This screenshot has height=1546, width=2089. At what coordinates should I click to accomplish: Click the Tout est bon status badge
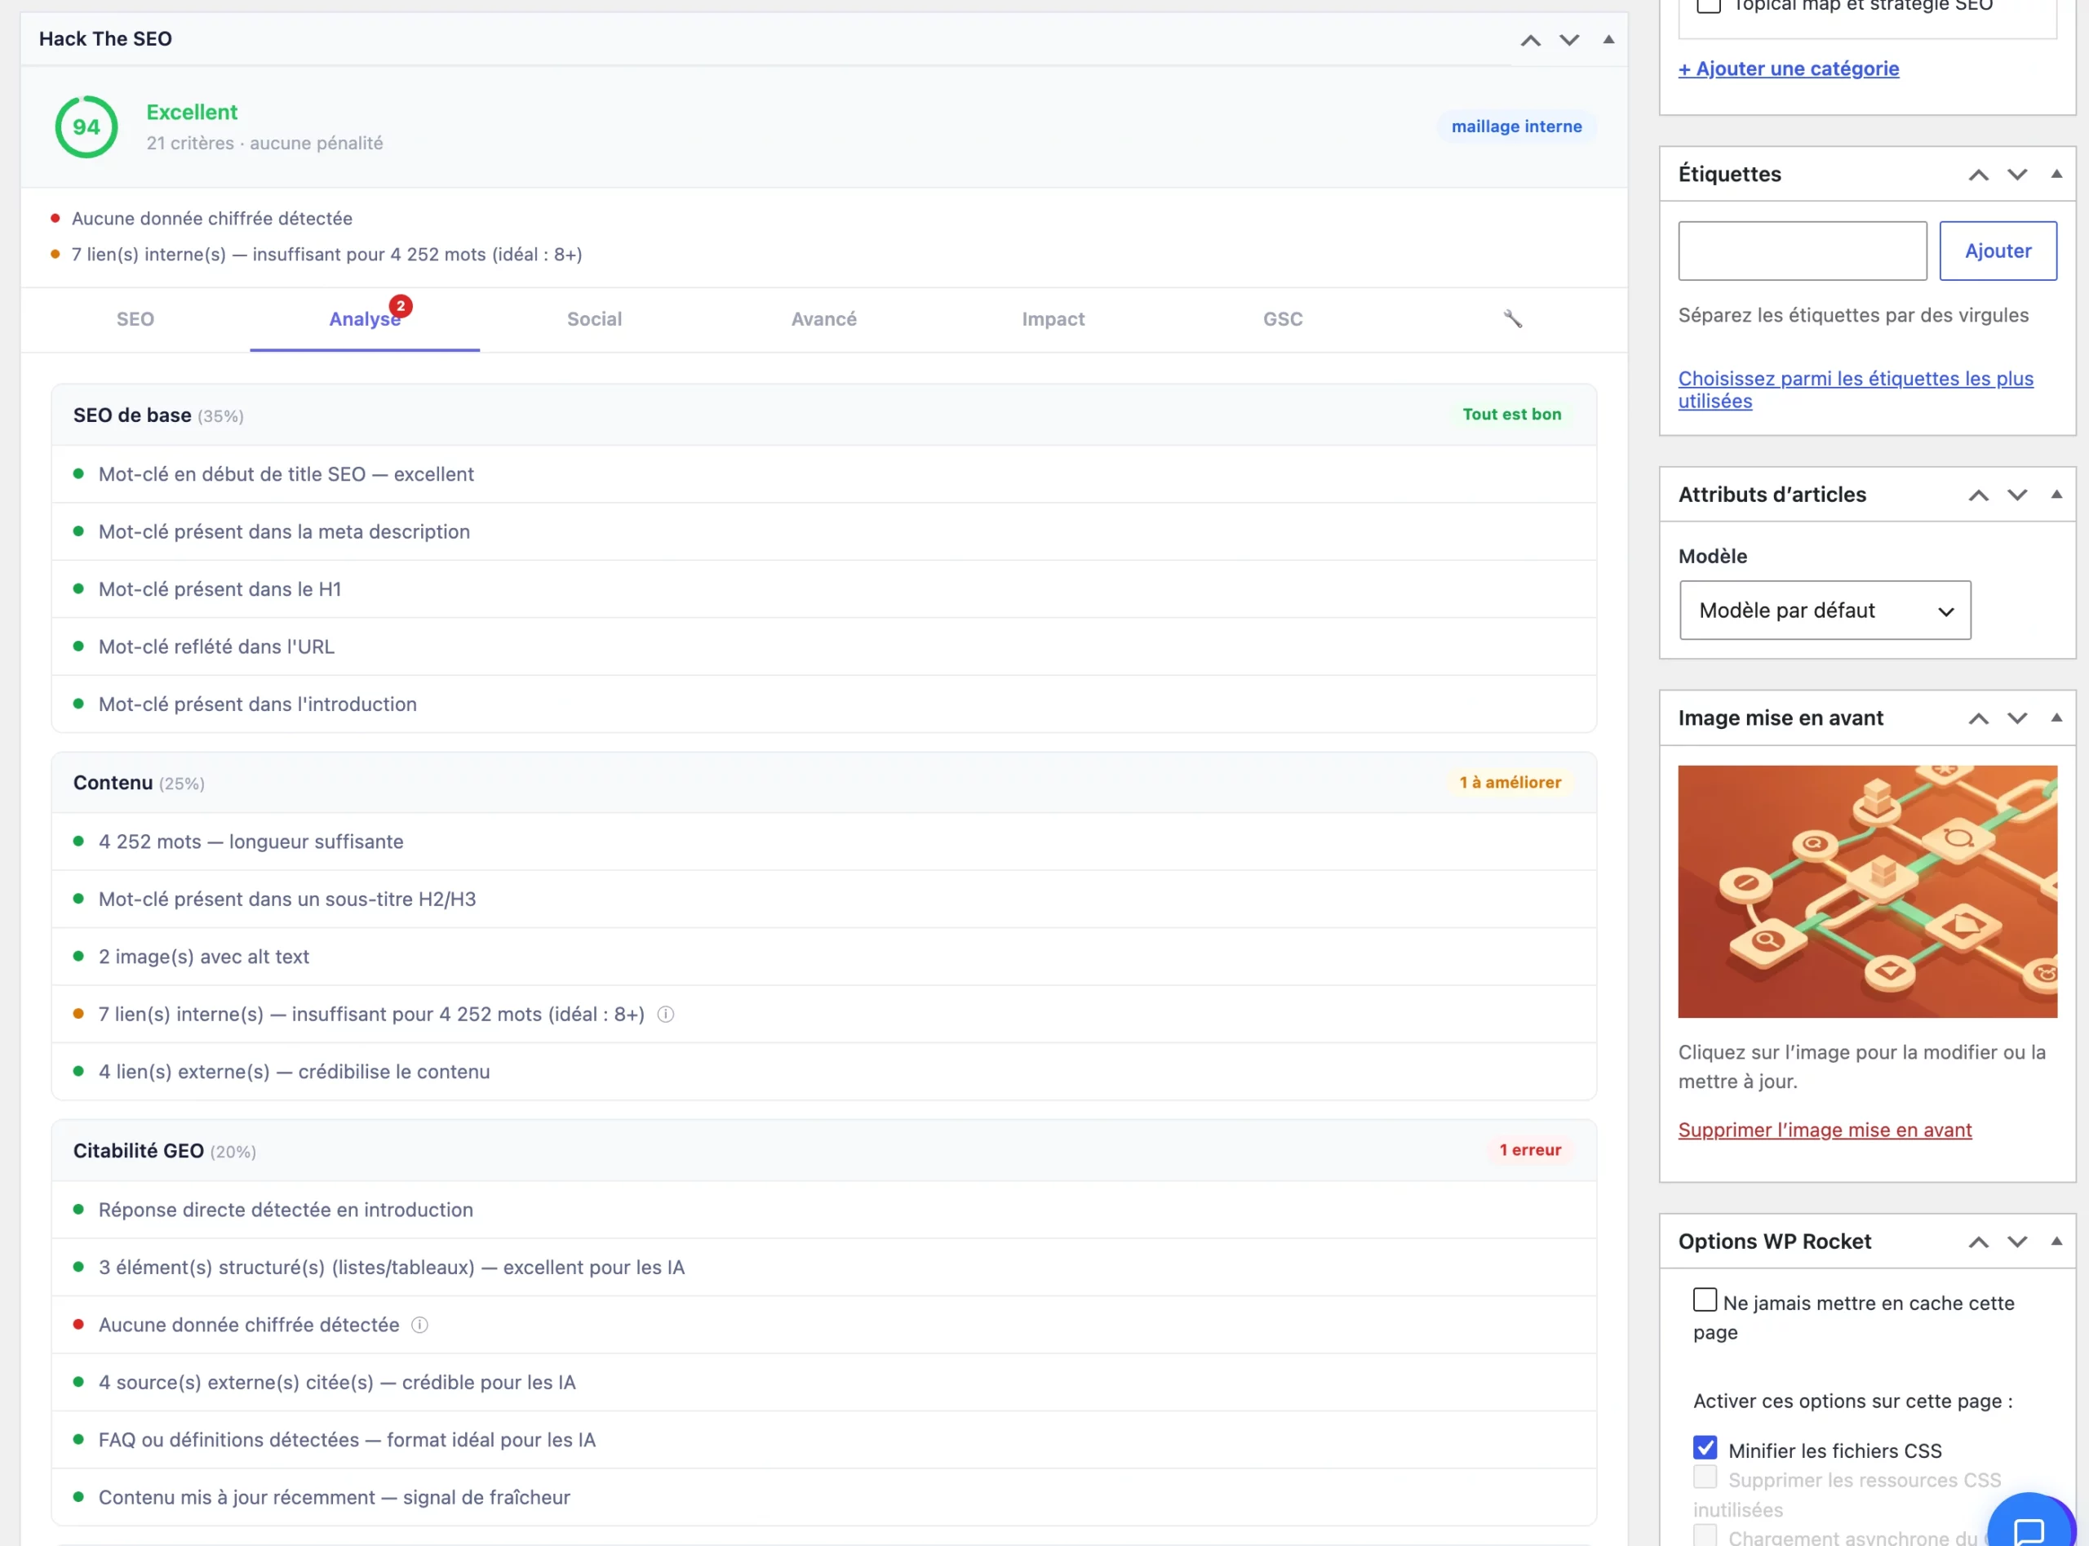1512,415
